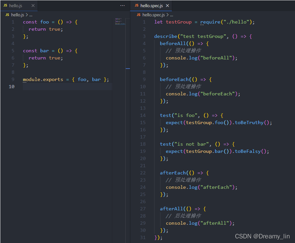The image size is (295, 243).
Task: Click 'beforeAll' call on line 4
Action: pos(173,43)
